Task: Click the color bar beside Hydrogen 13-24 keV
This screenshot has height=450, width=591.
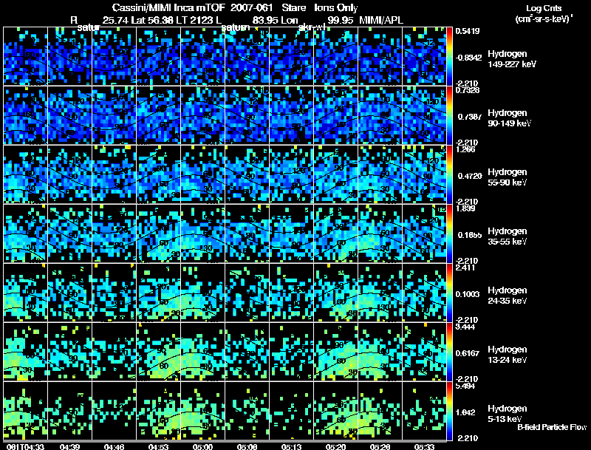Action: 449,352
